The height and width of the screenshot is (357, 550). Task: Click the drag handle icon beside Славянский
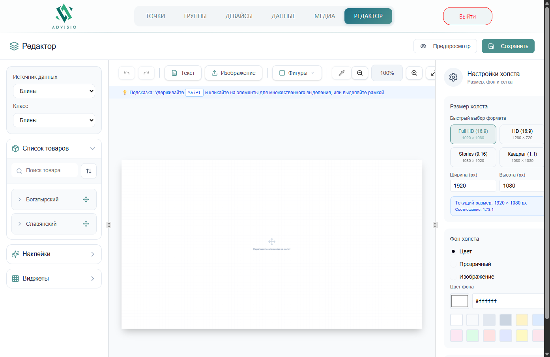point(86,224)
